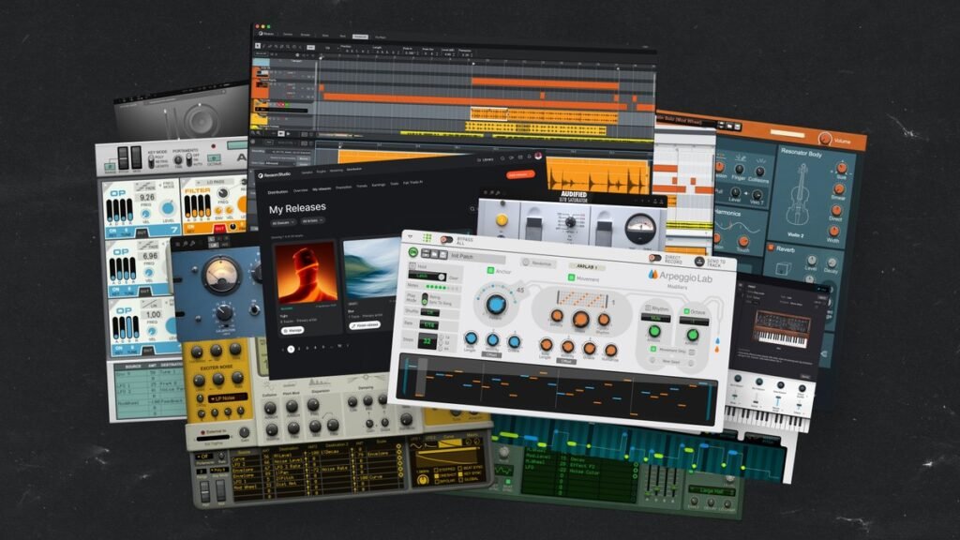The height and width of the screenshot is (540, 960).
Task: Click Init Patch name field
Action: point(477,257)
